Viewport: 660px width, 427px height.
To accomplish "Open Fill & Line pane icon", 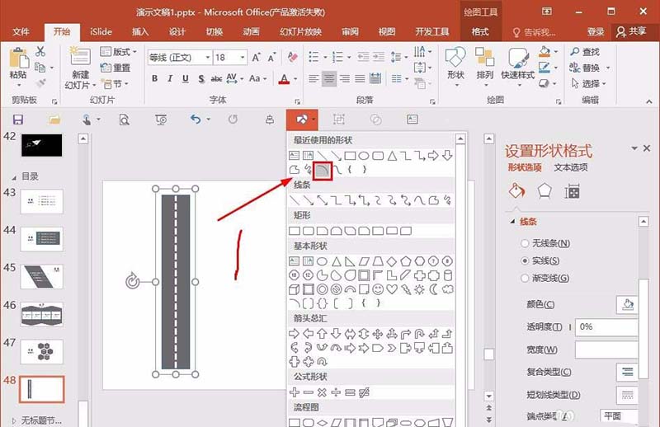I will (517, 191).
